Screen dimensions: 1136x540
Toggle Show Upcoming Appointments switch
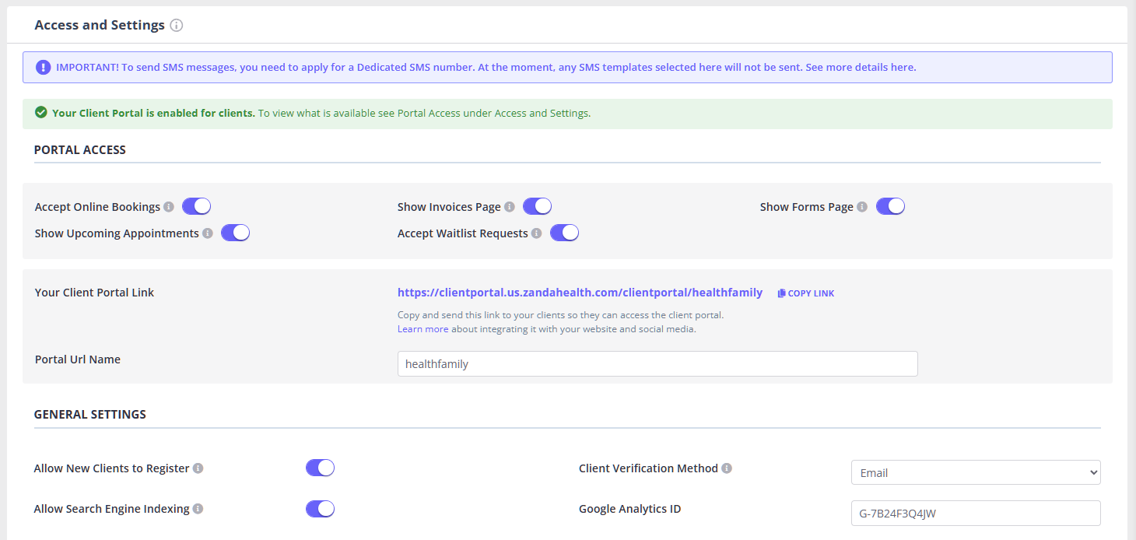click(x=235, y=233)
